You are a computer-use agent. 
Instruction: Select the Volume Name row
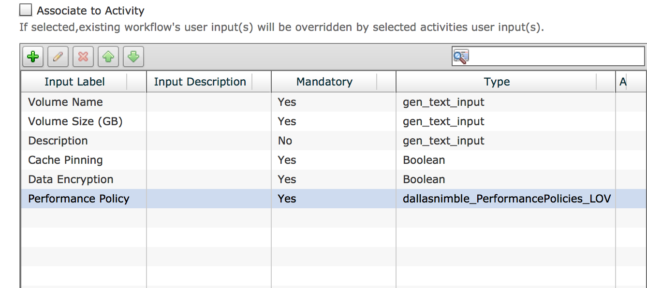click(x=334, y=102)
